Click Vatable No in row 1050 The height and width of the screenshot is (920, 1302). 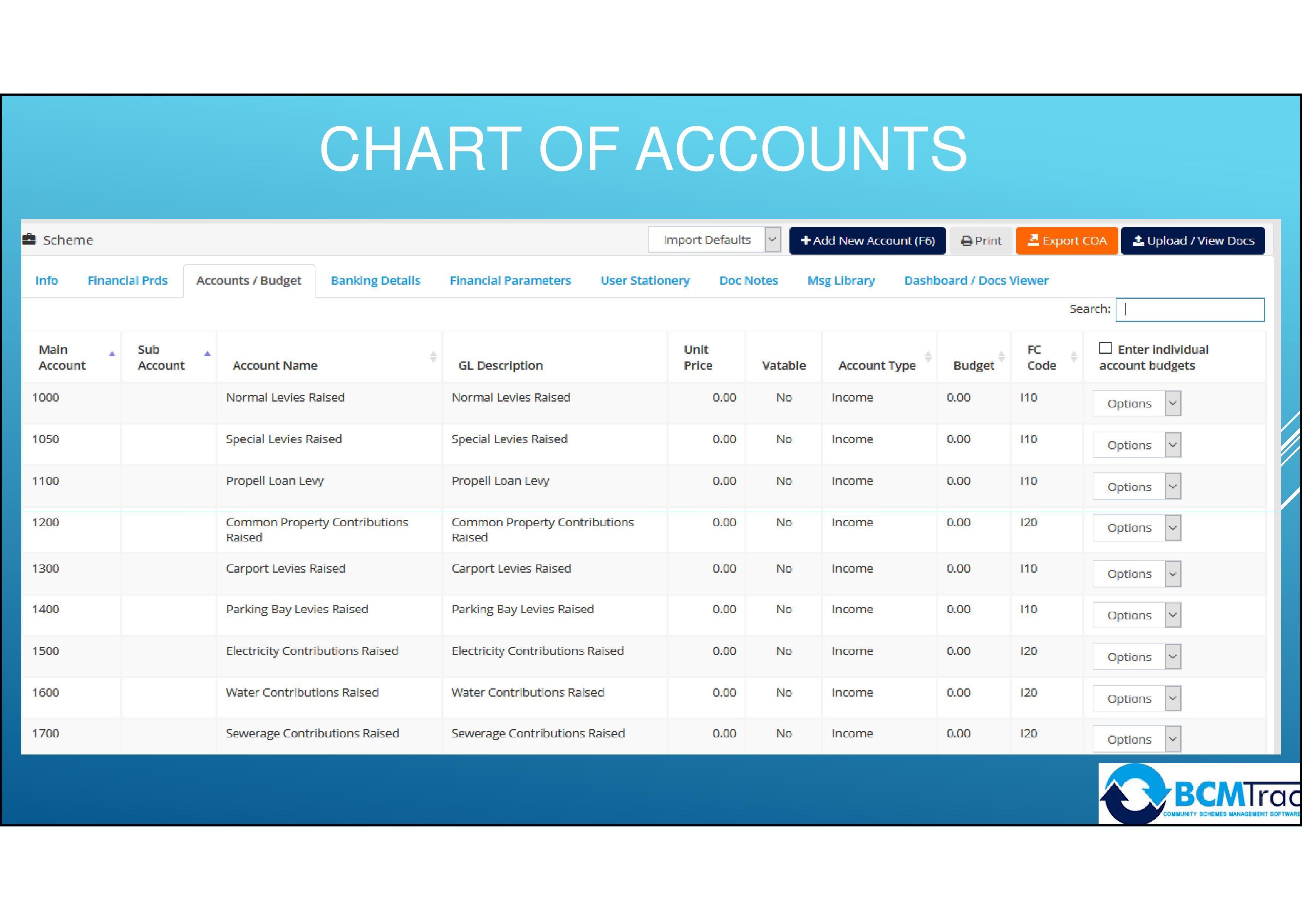(x=784, y=439)
